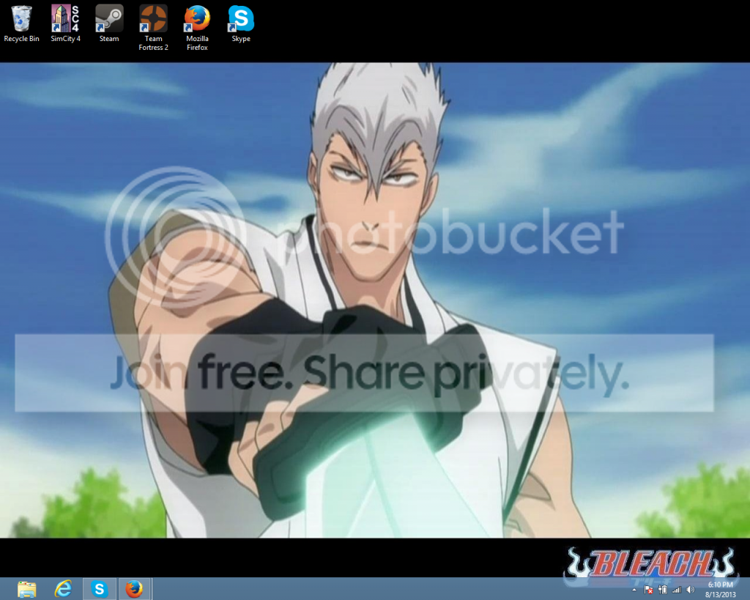Screen dimensions: 750x600
Task: Open the volume speaker icon
Action: pyautogui.click(x=690, y=590)
